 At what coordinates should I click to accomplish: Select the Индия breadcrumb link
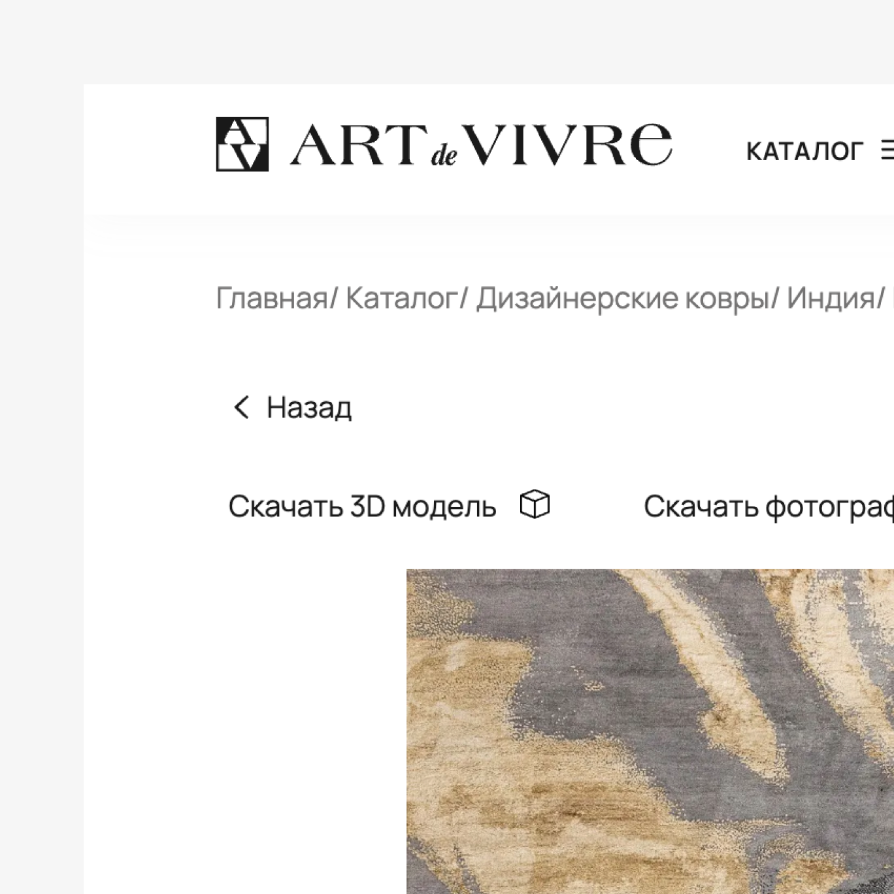pos(830,298)
